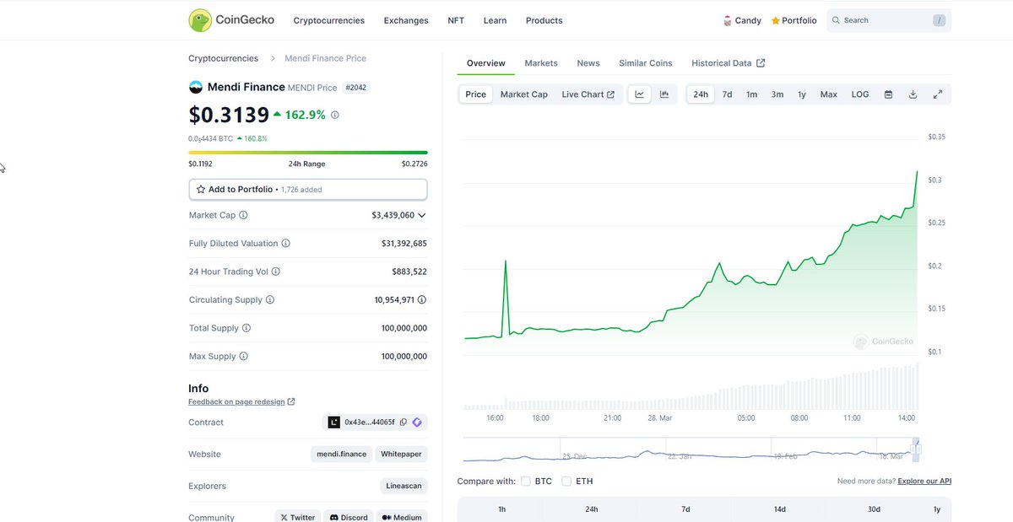1013x522 pixels.
Task: Select 1m chart range
Action: click(751, 94)
